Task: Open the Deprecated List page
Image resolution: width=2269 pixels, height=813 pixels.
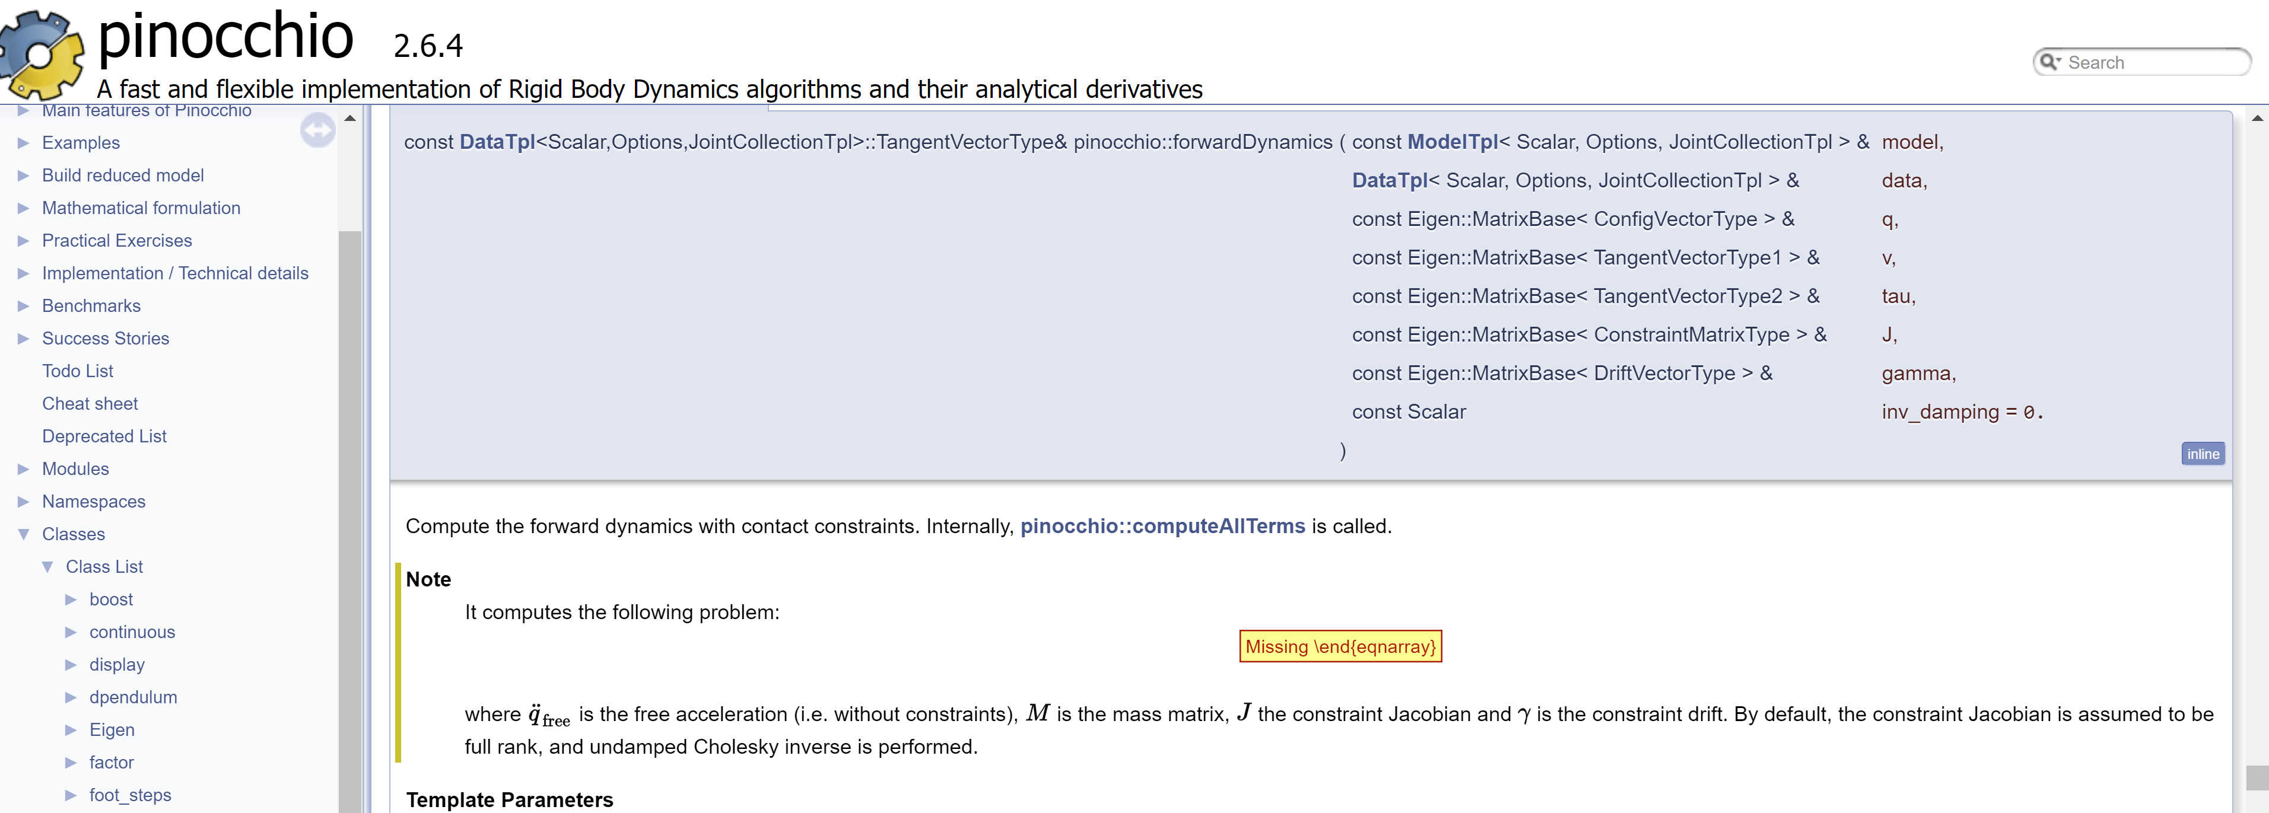Action: [104, 435]
